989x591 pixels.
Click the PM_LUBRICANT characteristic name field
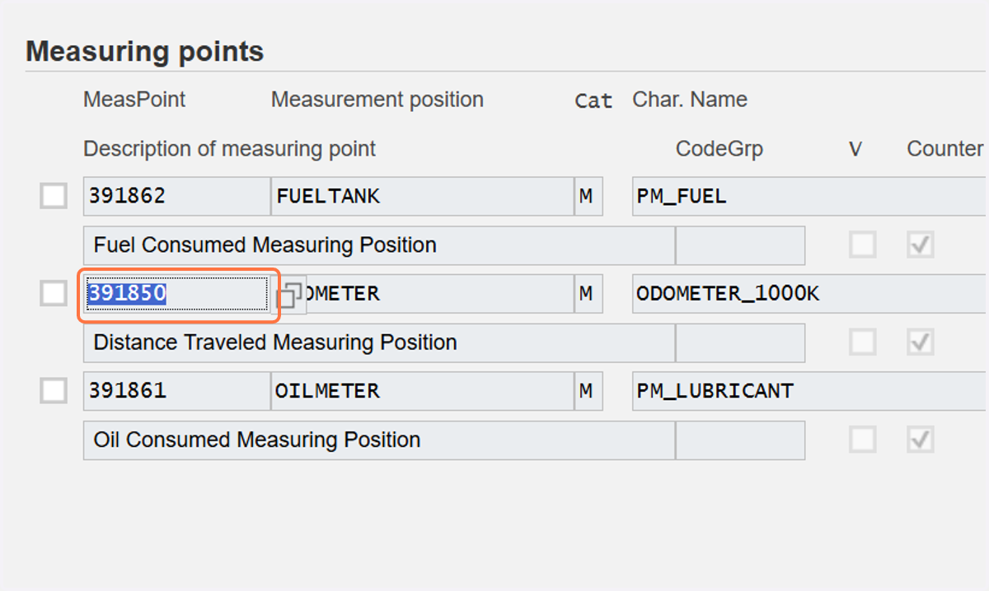pyautogui.click(x=809, y=391)
